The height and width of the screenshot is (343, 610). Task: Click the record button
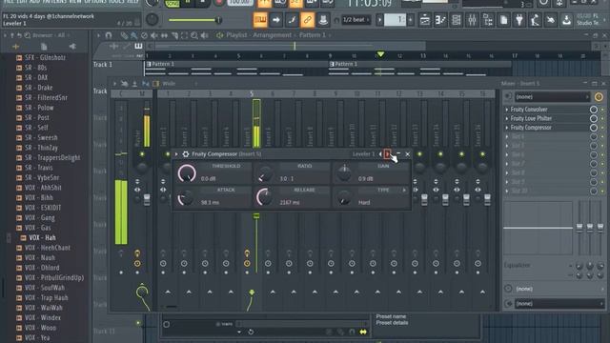(218, 2)
